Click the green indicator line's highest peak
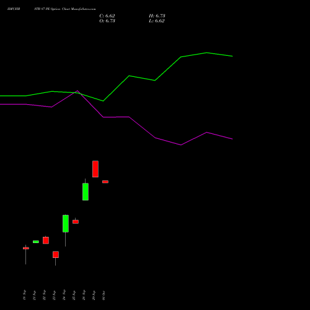This screenshot has height=310, width=310. coord(206,53)
